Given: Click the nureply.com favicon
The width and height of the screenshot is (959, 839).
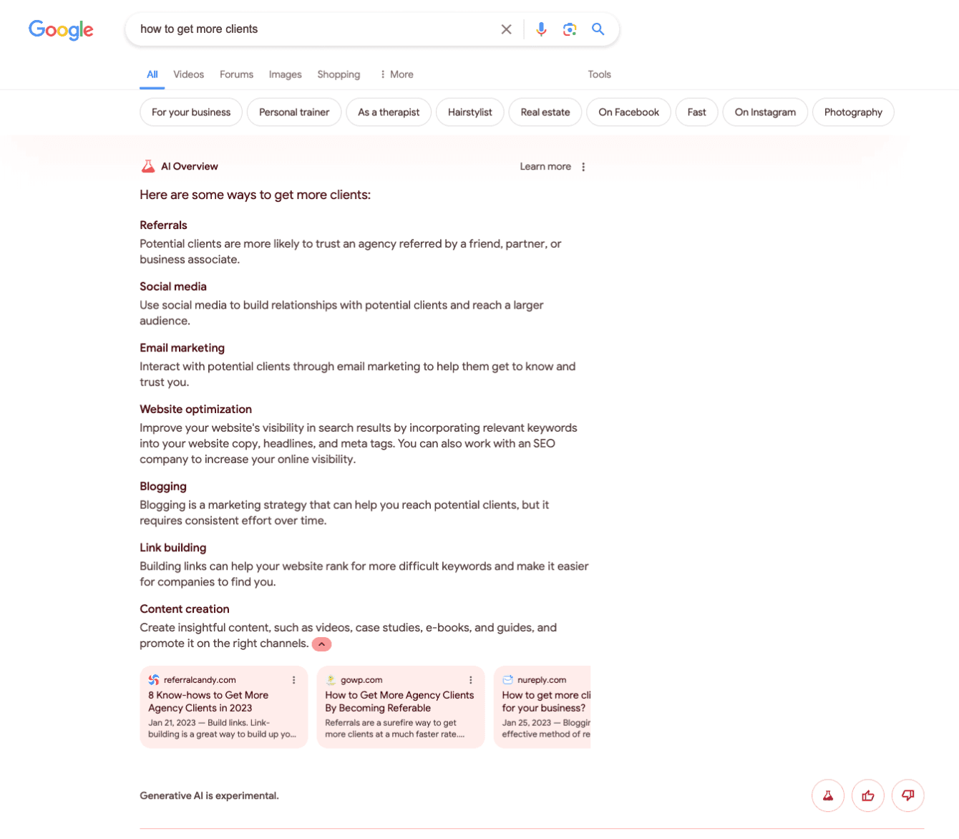Looking at the screenshot, I should [507, 680].
